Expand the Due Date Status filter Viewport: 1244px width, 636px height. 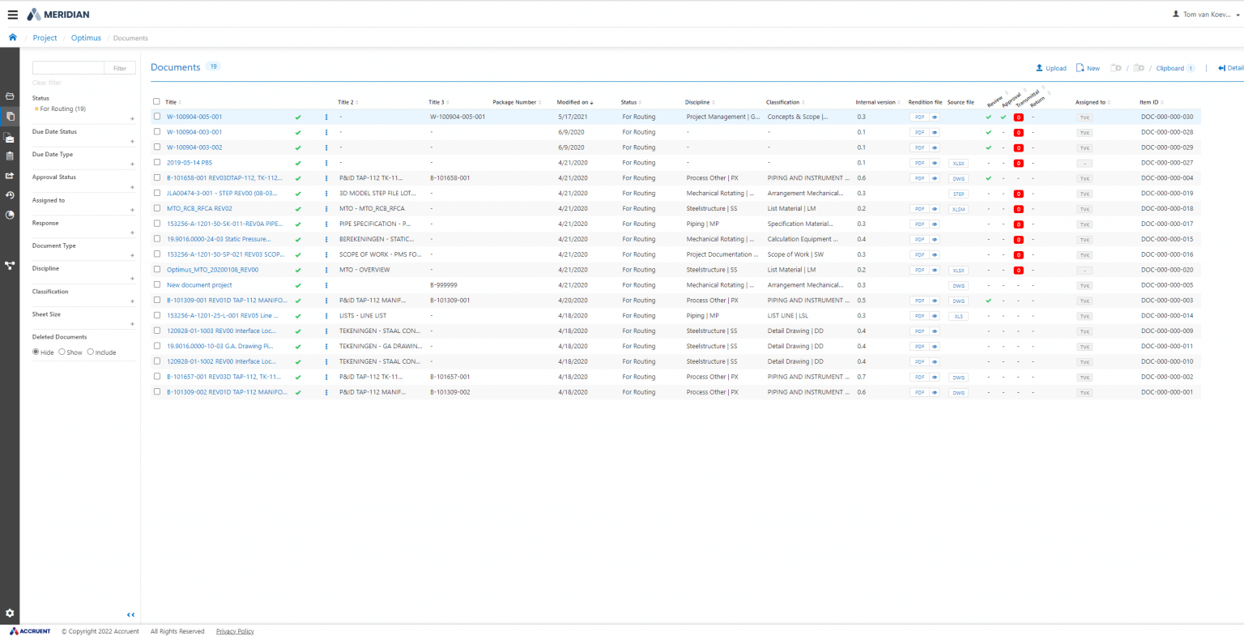click(x=132, y=142)
